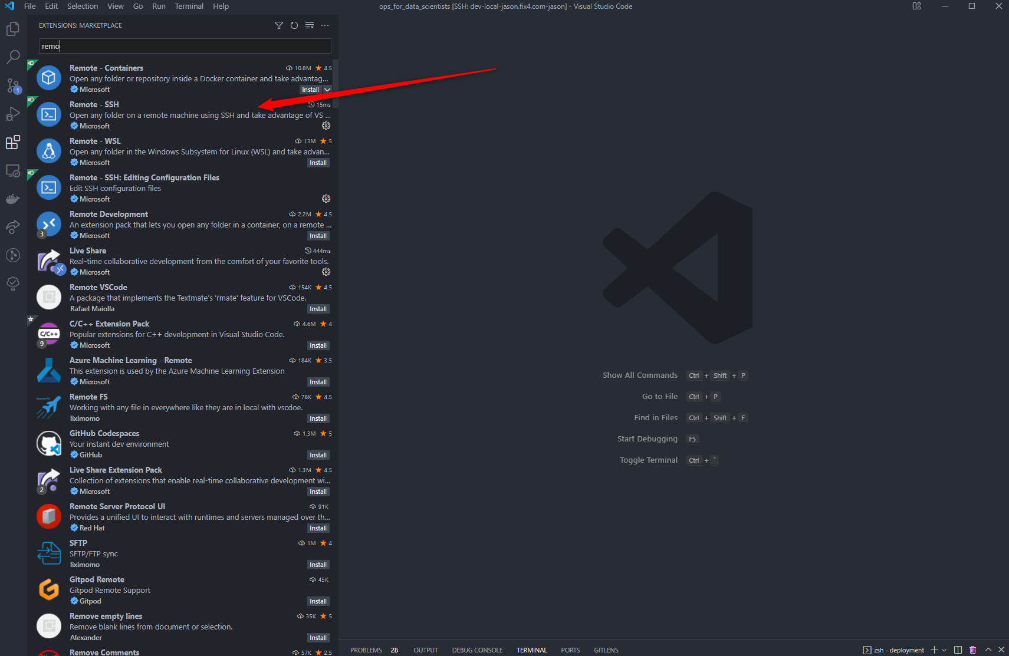Open the Explorer view in activity bar
This screenshot has height=656, width=1009.
click(13, 29)
